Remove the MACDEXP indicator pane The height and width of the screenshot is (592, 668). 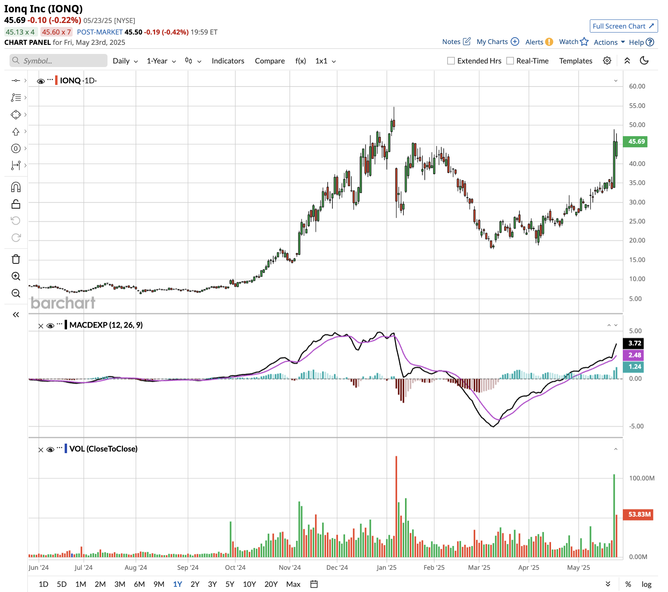point(41,326)
